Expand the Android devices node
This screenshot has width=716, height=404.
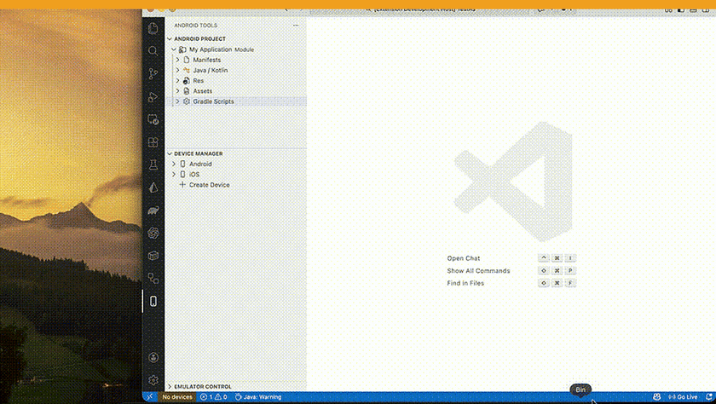pyautogui.click(x=174, y=164)
